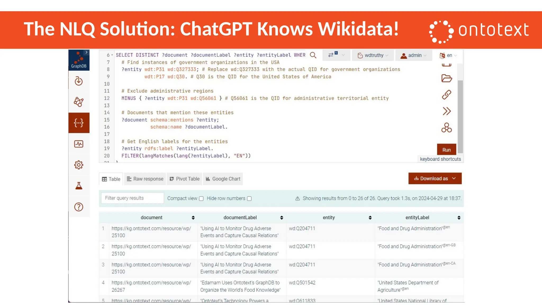This screenshot has width=542, height=305.
Task: Open the wdtruthy repository dropdown
Action: click(373, 55)
